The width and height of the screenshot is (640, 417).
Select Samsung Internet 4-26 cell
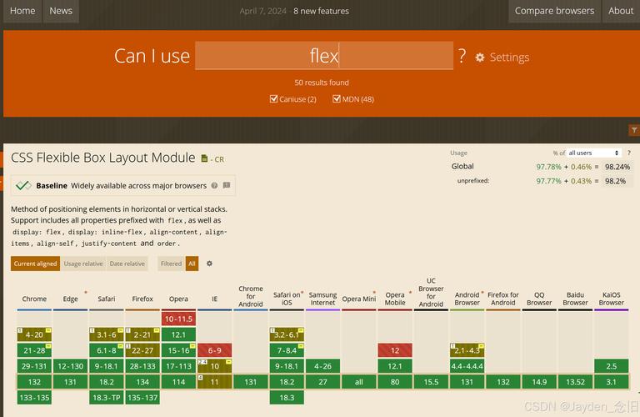tap(322, 366)
